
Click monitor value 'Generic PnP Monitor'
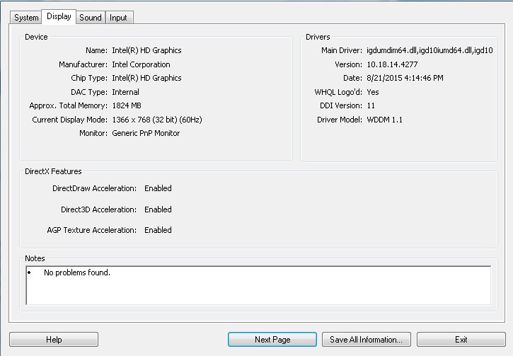pos(146,133)
